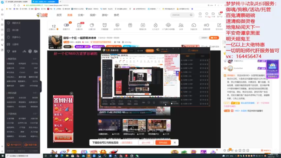The height and width of the screenshot is (158, 281).
Task: Expand 全部 beside 单机热游 section
Action: coord(35,93)
